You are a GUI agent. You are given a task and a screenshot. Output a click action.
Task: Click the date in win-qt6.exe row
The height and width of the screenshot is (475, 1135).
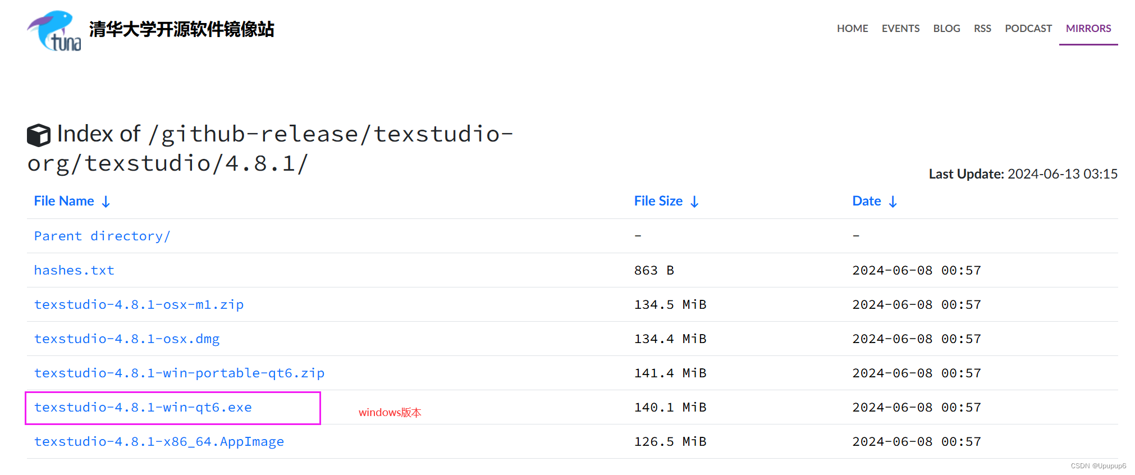(917, 407)
